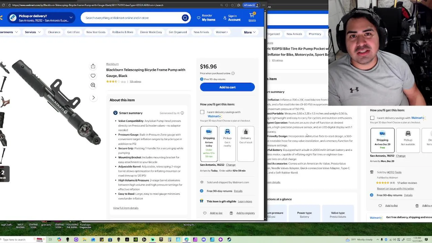Select the Shipping fulfillment option
Screen dimensions: 432x243
click(209, 144)
